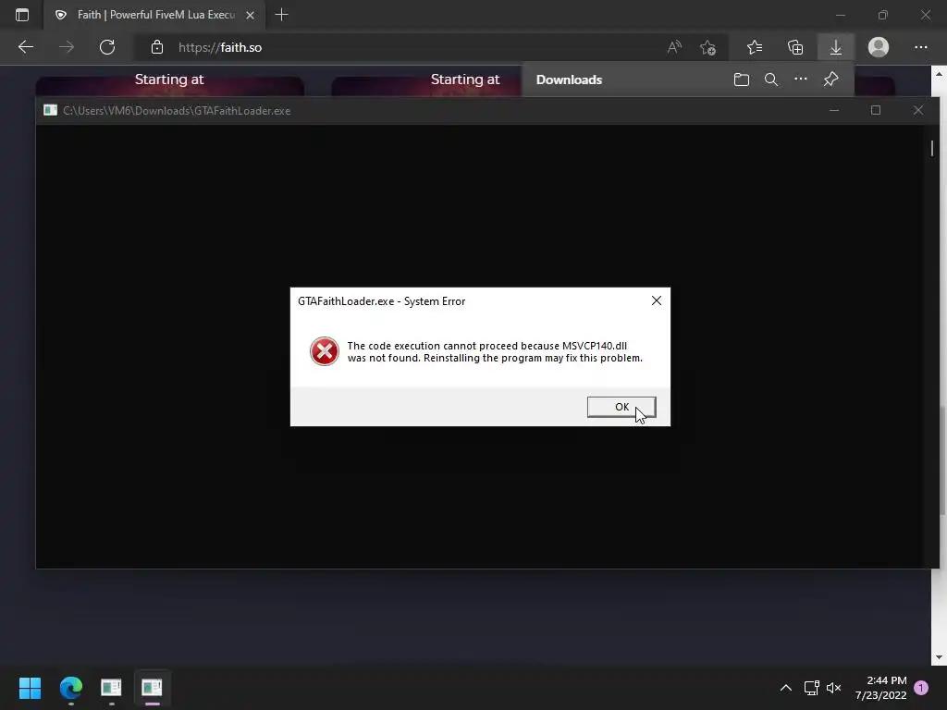
Task: Open downloads folder from Downloads panel
Action: click(x=741, y=80)
